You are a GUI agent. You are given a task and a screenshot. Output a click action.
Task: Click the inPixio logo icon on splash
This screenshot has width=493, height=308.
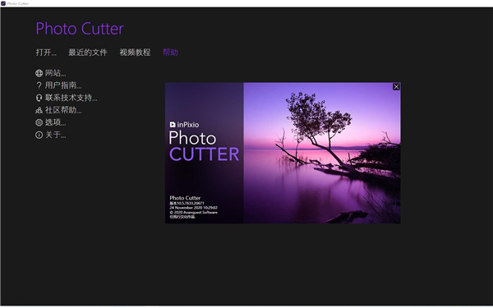(x=173, y=125)
